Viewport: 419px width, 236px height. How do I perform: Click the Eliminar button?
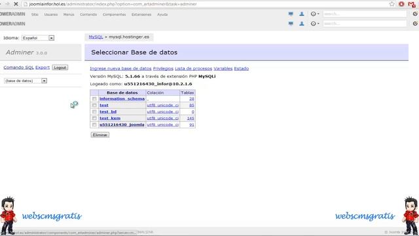click(x=100, y=135)
